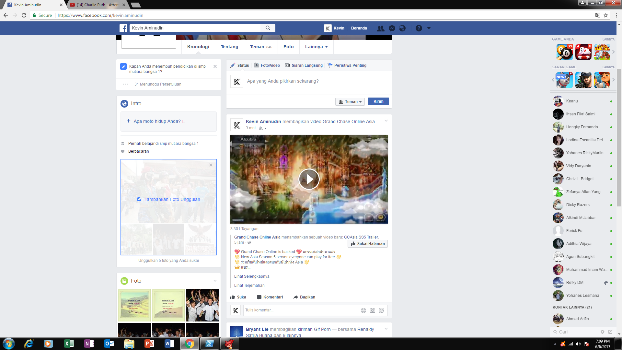Expand the Lainnya profile tab menu
This screenshot has height=350, width=622.
click(316, 47)
